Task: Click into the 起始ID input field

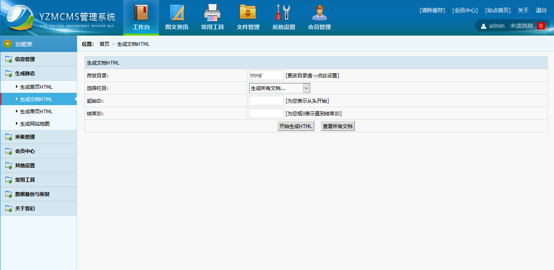Action: pyautogui.click(x=266, y=101)
